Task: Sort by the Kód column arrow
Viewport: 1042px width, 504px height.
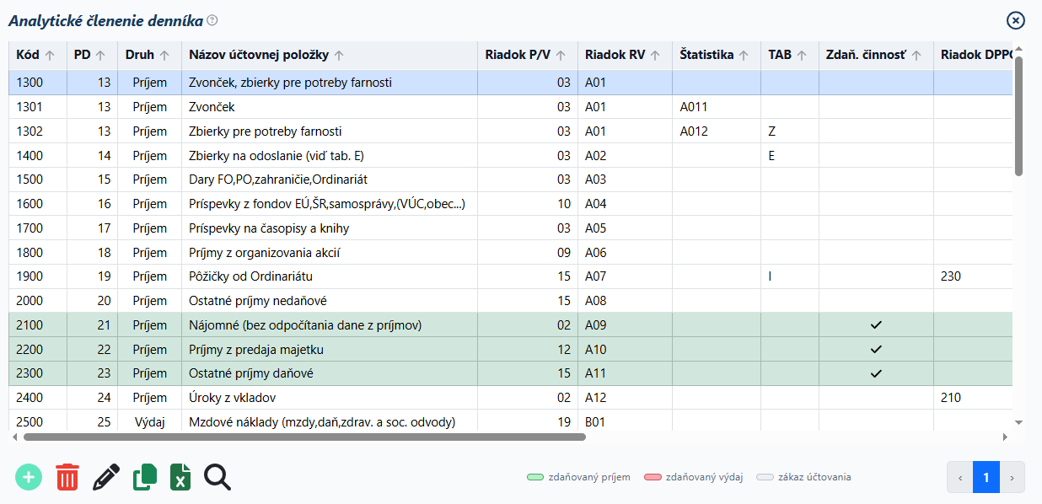Action: coord(50,56)
